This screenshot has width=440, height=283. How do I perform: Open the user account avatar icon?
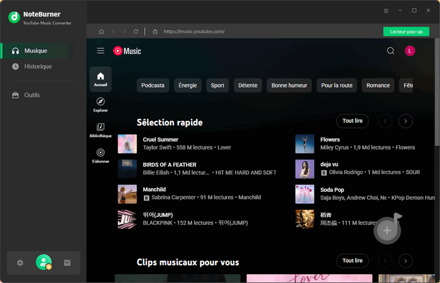pyautogui.click(x=44, y=262)
